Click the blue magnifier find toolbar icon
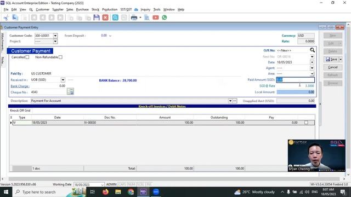351x197 pixels. tap(115, 18)
